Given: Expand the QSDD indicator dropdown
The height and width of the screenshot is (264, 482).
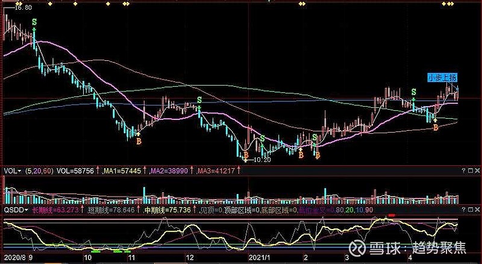Looking at the screenshot, I should [x=16, y=210].
